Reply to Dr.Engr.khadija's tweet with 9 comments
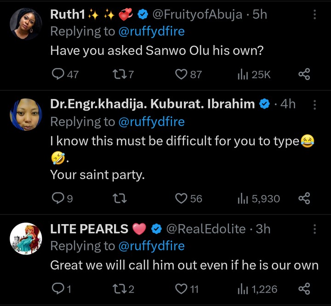The image size is (331, 306). pos(57,198)
